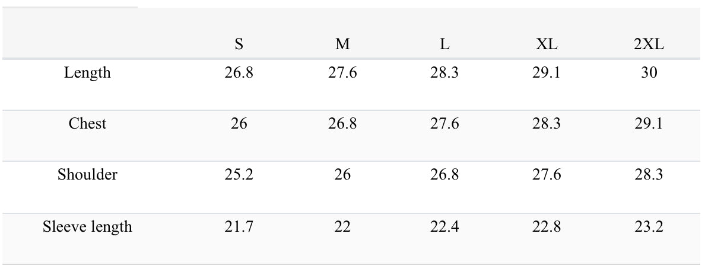The width and height of the screenshot is (708, 275).
Task: Select the Shoulder value 26.8 for L
Action: [x=445, y=175]
